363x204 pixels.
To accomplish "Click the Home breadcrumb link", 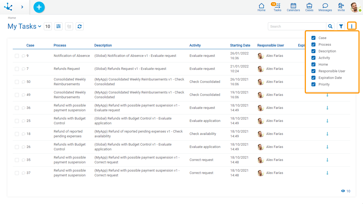I will coord(12,18).
